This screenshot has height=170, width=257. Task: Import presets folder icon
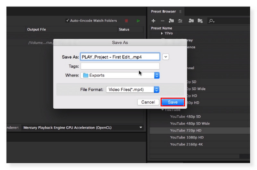click(x=191, y=21)
